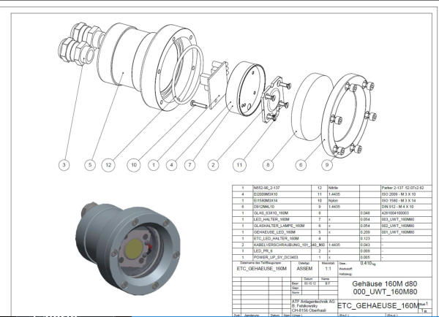This screenshot has width=439, height=317.
Task: Click balloon number 1
Action: tap(154, 165)
